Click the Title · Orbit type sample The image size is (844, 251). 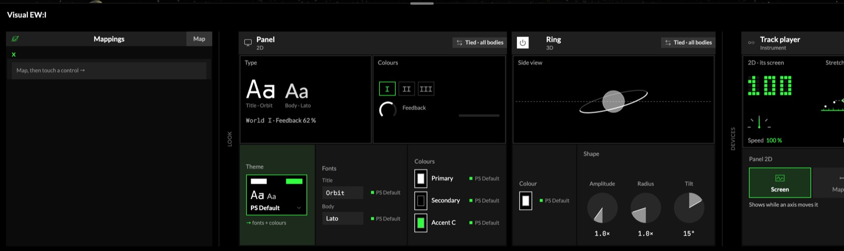click(x=260, y=94)
